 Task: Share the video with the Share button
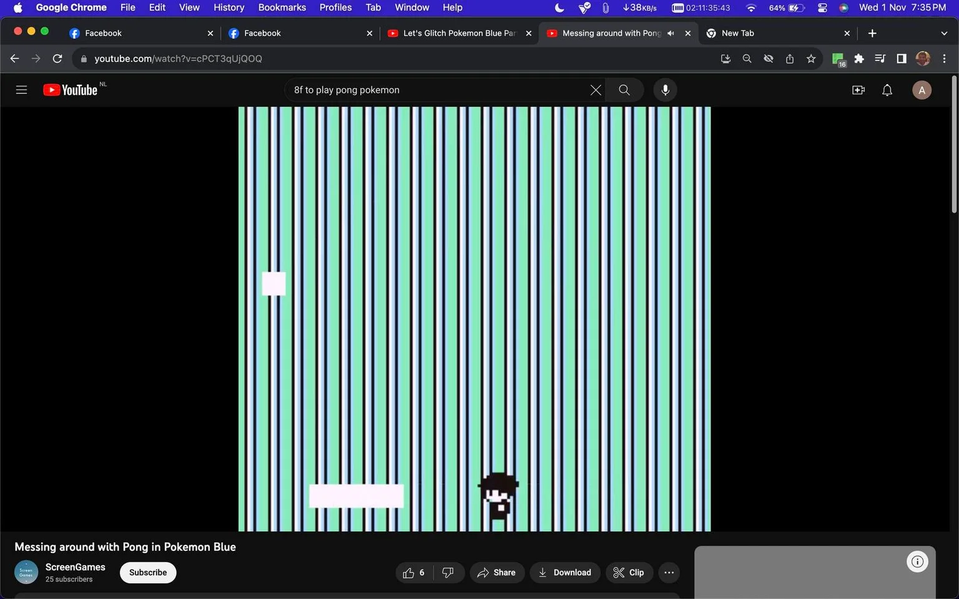(497, 572)
